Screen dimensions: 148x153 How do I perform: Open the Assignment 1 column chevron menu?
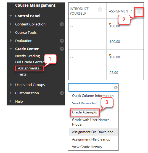[139, 12]
